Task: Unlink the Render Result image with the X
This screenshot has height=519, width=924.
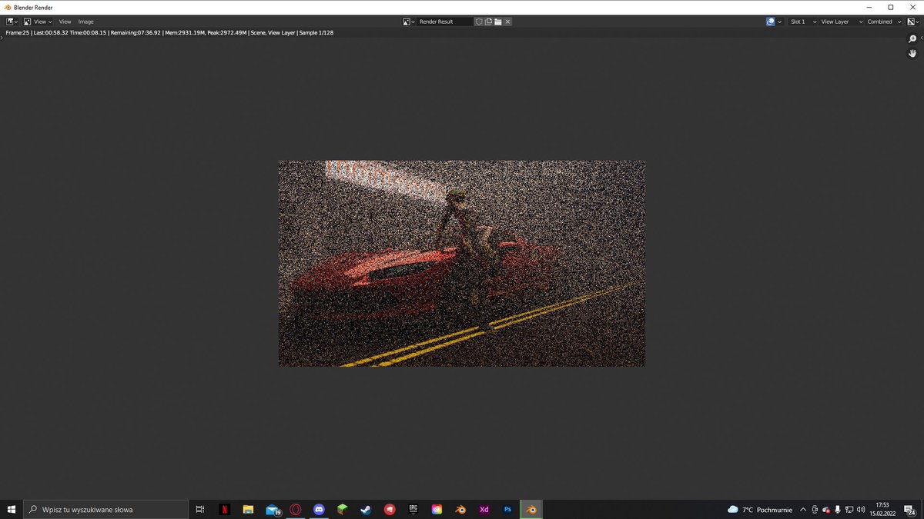Action: pyautogui.click(x=507, y=22)
